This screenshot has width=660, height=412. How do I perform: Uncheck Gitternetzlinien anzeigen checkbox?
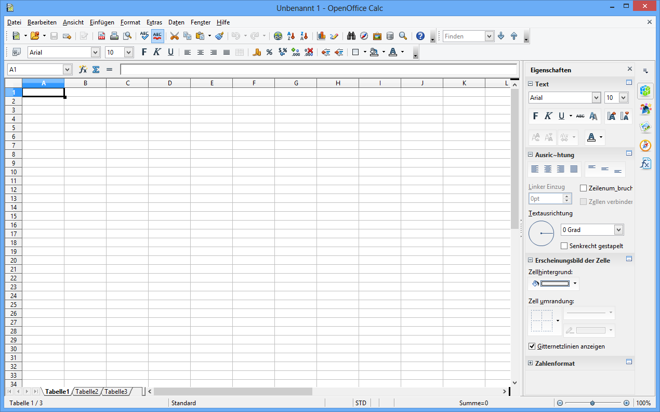pyautogui.click(x=532, y=346)
